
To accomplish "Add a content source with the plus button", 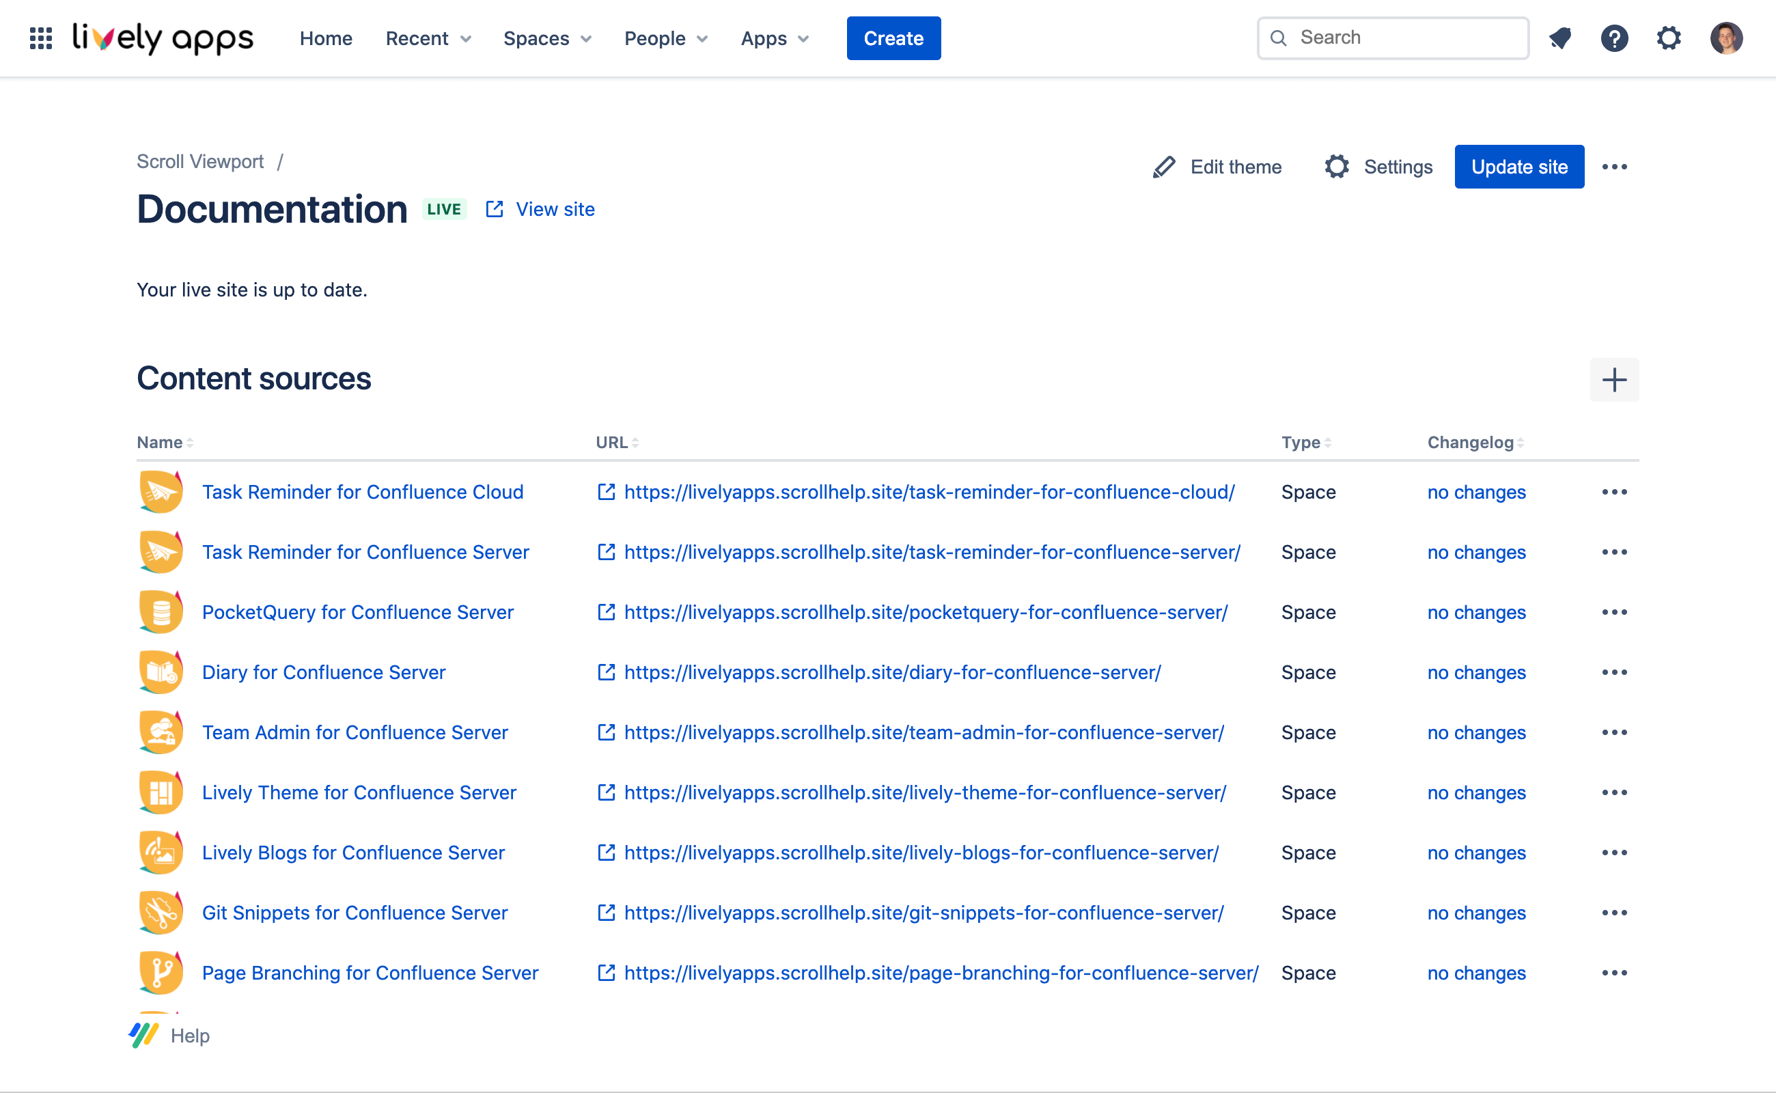I will [1614, 380].
